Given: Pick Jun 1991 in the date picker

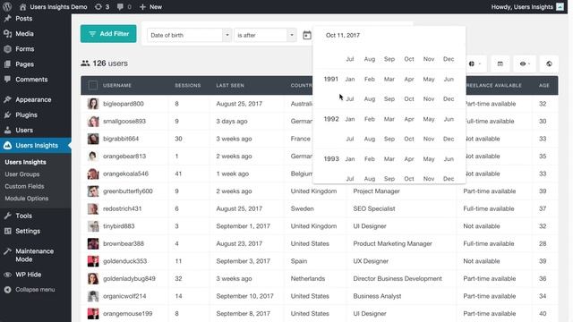Looking at the screenshot, I should click(449, 80).
